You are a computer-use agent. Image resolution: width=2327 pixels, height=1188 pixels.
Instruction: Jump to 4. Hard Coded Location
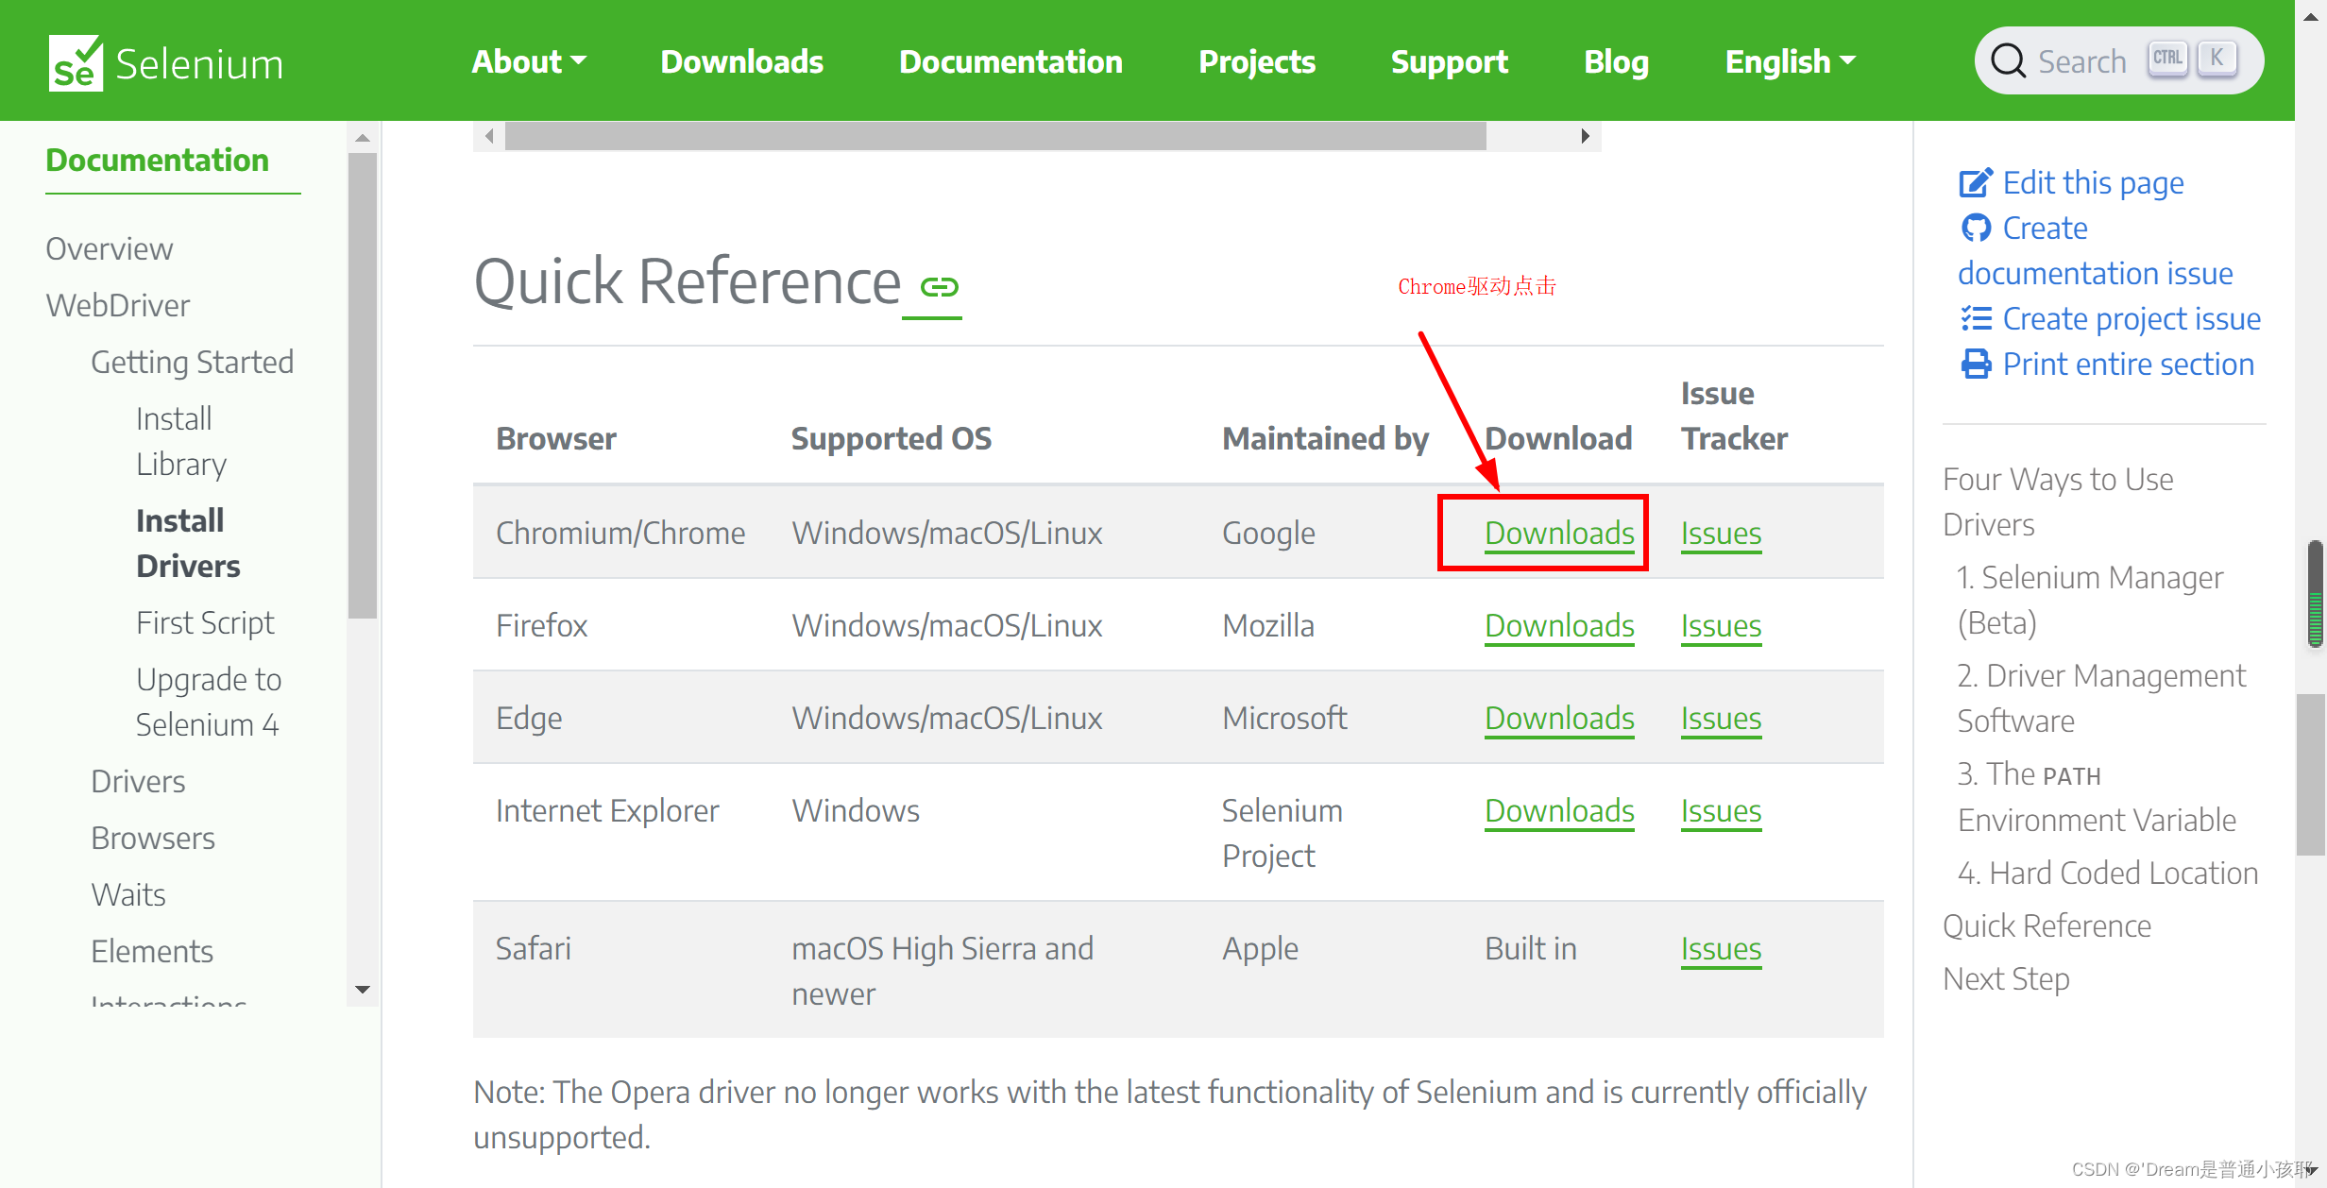pyautogui.click(x=2108, y=873)
